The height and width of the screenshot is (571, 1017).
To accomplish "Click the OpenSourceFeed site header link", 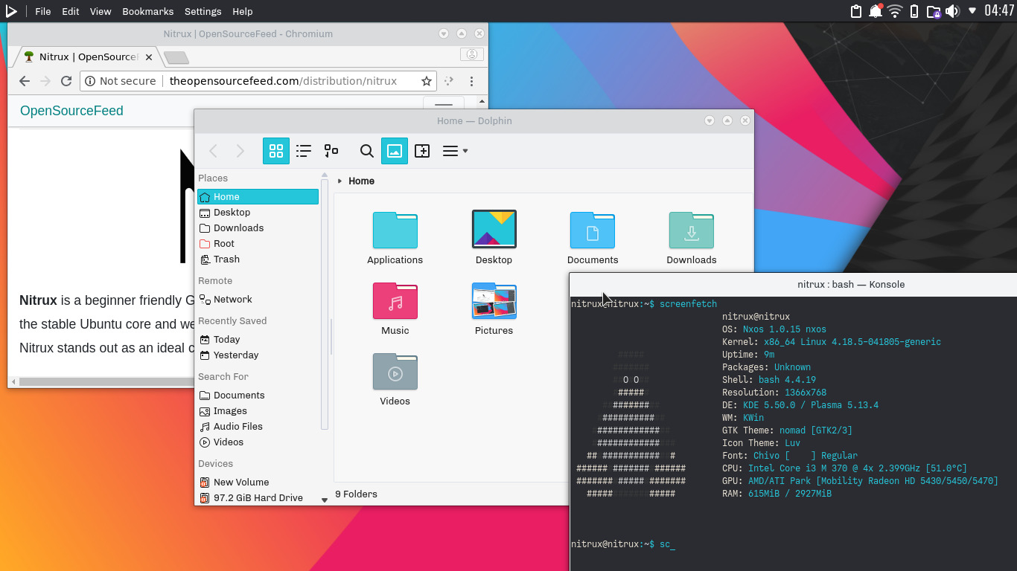I will pyautogui.click(x=71, y=109).
